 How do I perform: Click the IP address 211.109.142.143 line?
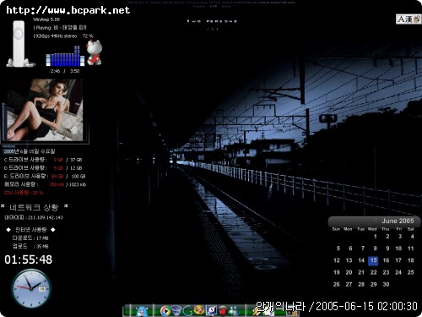(34, 217)
